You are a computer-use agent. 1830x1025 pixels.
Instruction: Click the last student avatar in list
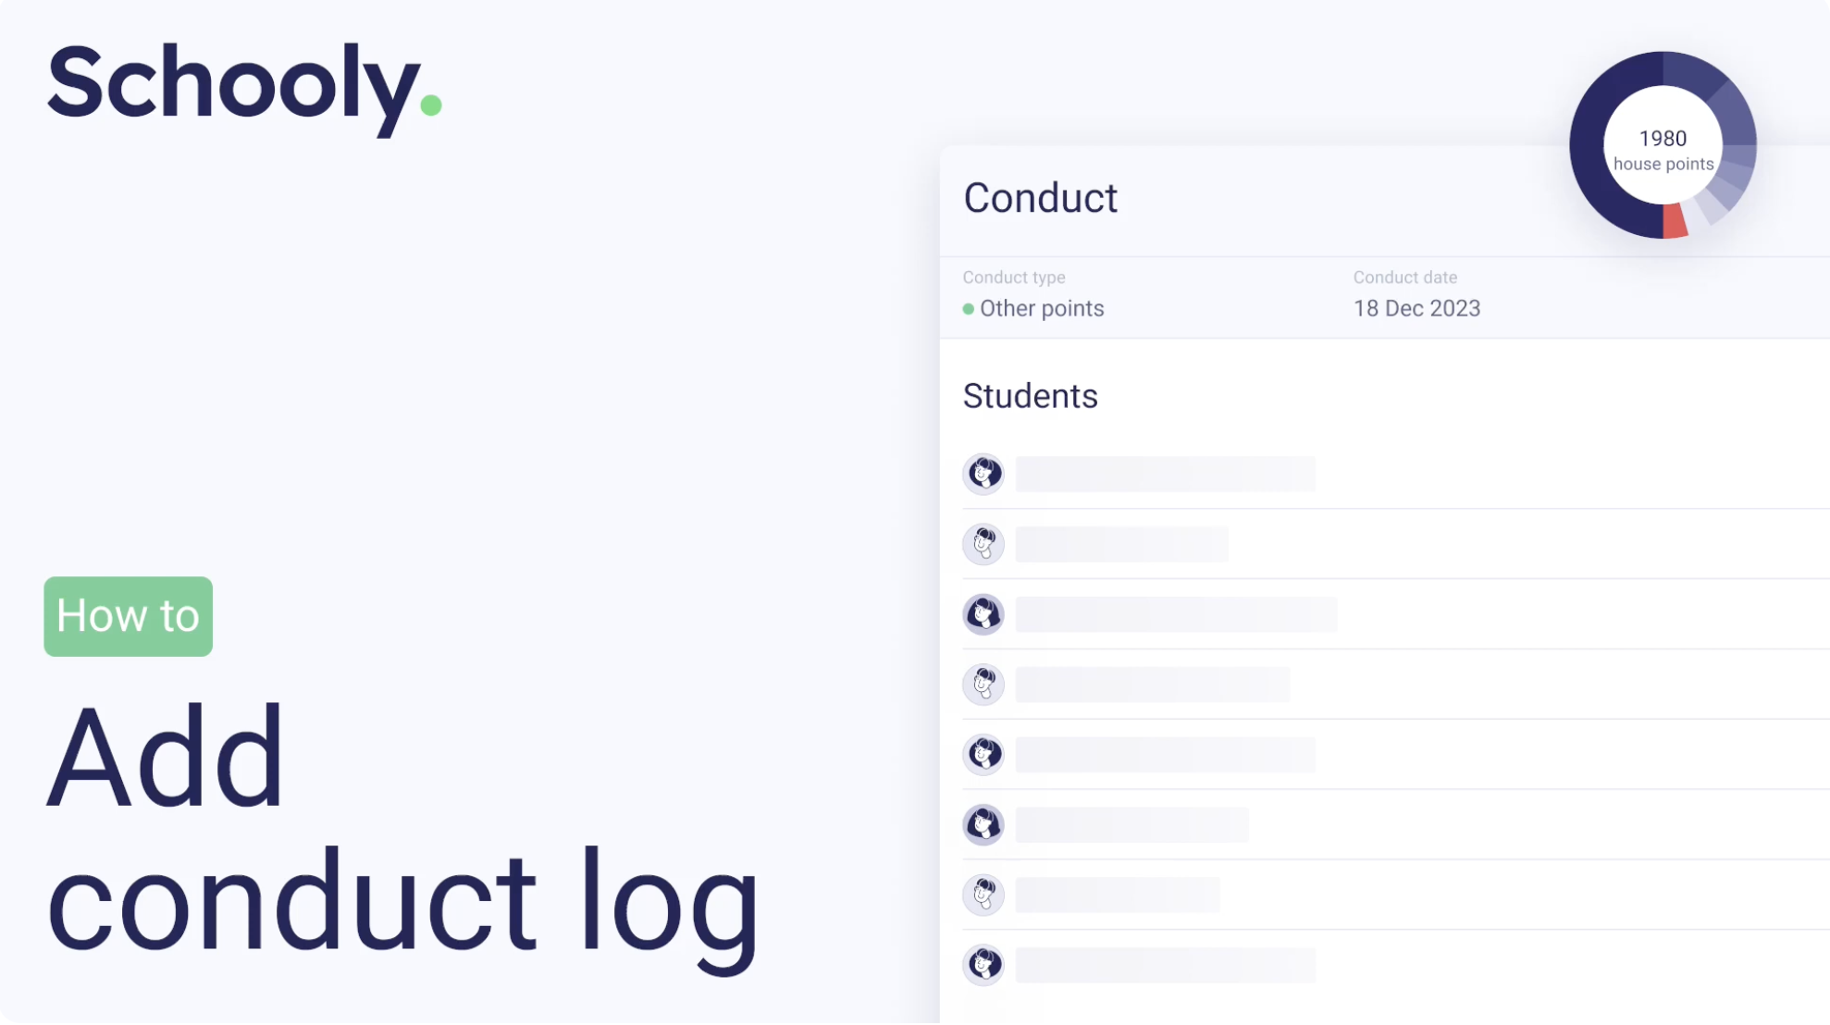(983, 965)
